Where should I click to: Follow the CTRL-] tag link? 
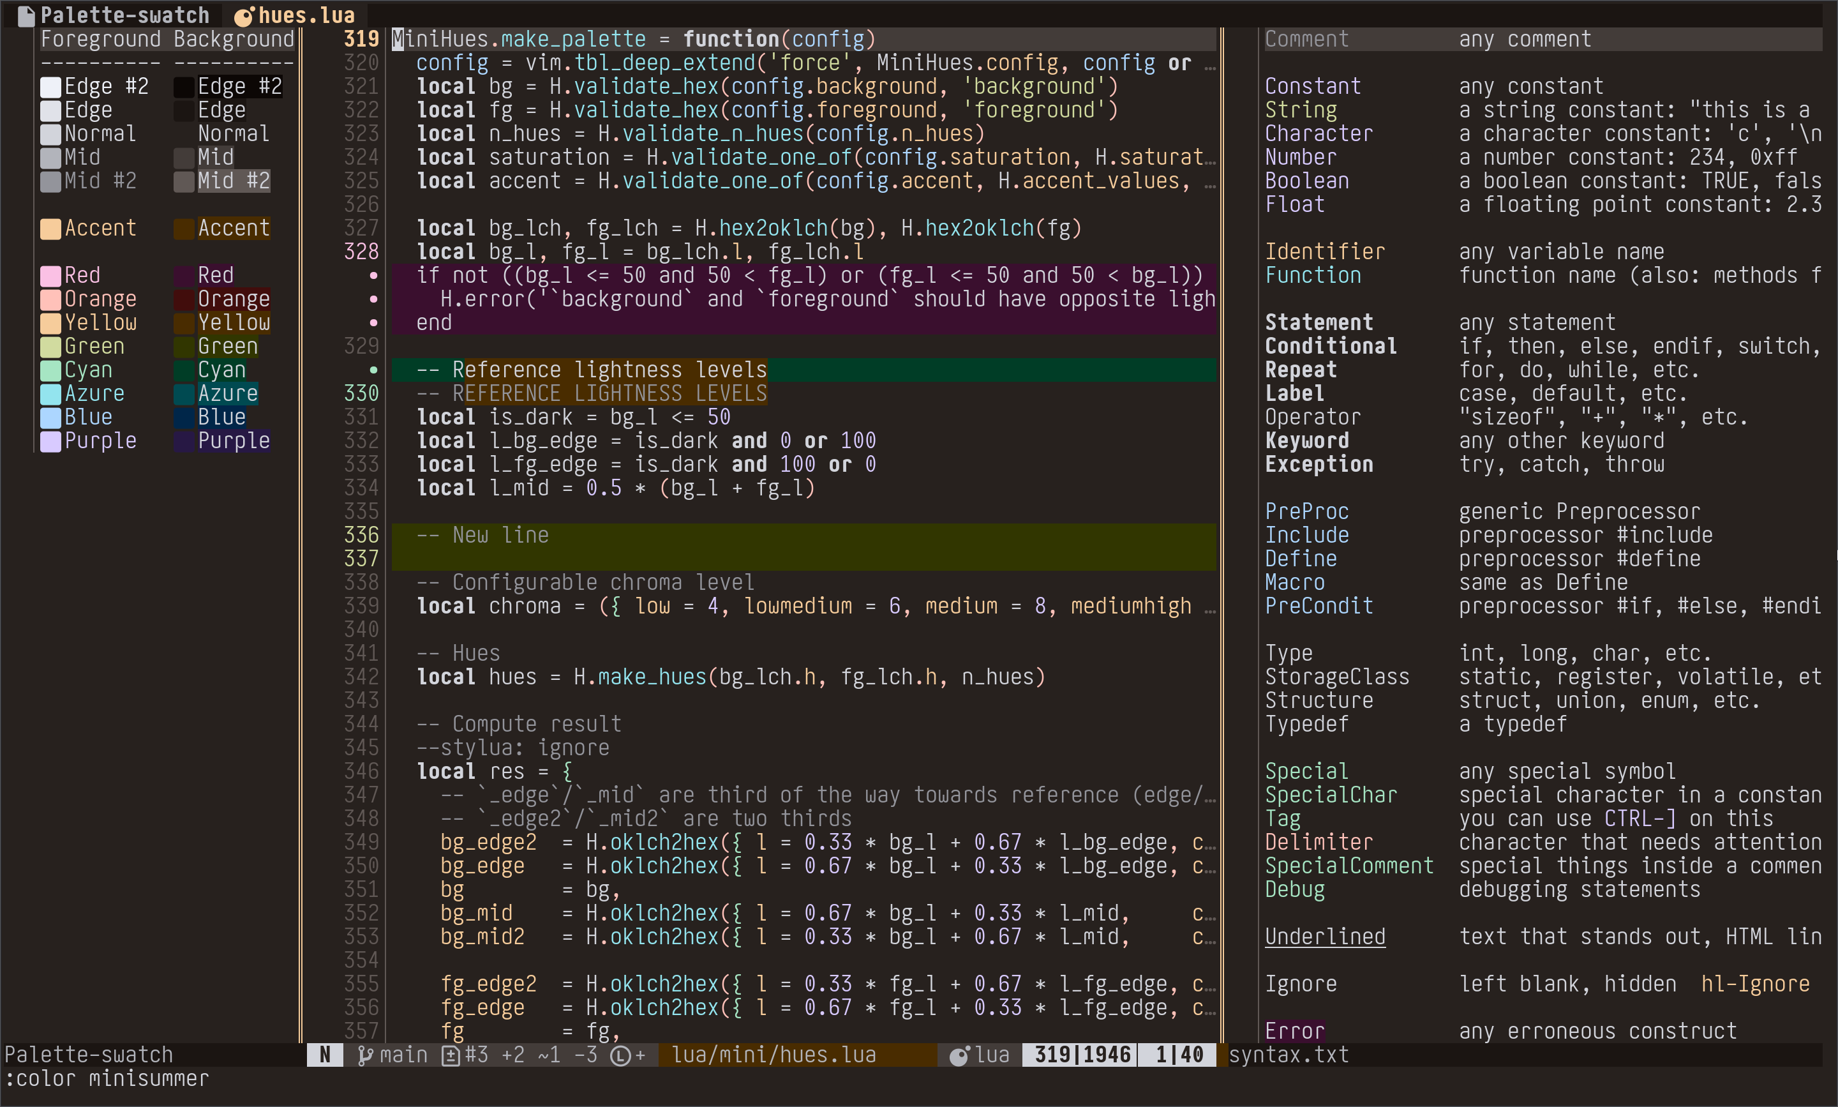1640,818
